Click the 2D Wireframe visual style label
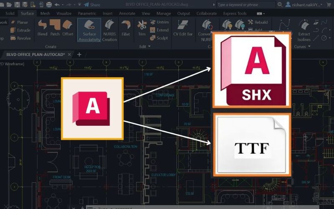The image size is (334, 209). point(12,64)
